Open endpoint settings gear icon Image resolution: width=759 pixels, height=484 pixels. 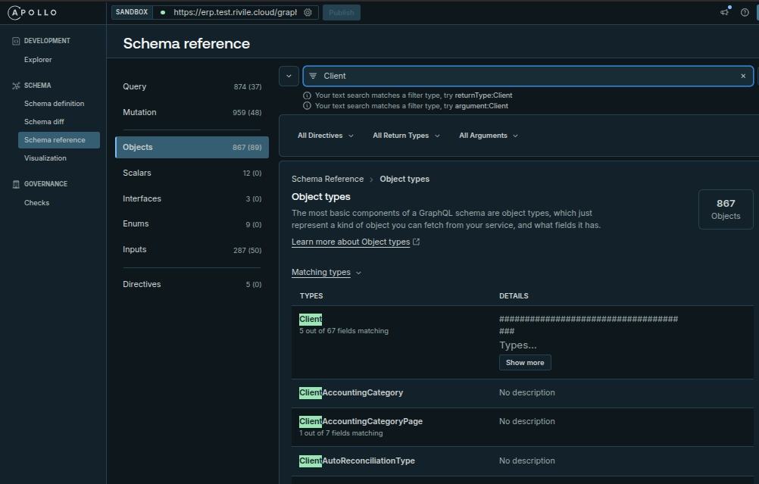point(308,13)
